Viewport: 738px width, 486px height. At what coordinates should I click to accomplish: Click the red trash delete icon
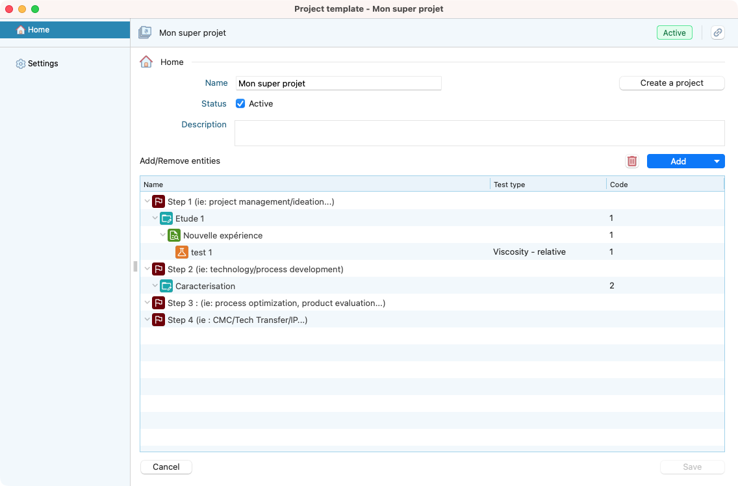(x=631, y=161)
